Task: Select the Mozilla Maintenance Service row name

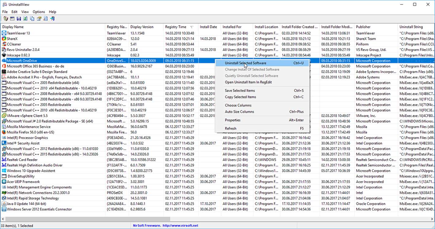Action: pyautogui.click(x=29, y=127)
